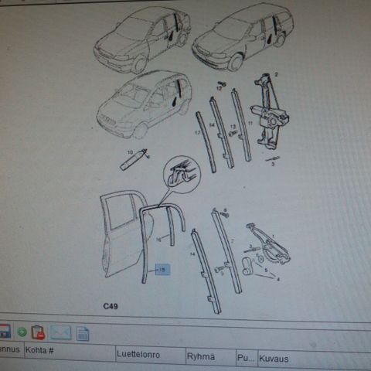The height and width of the screenshot is (371, 371).
Task: Click the electric window regulator motor drawing
Action: tap(271, 112)
